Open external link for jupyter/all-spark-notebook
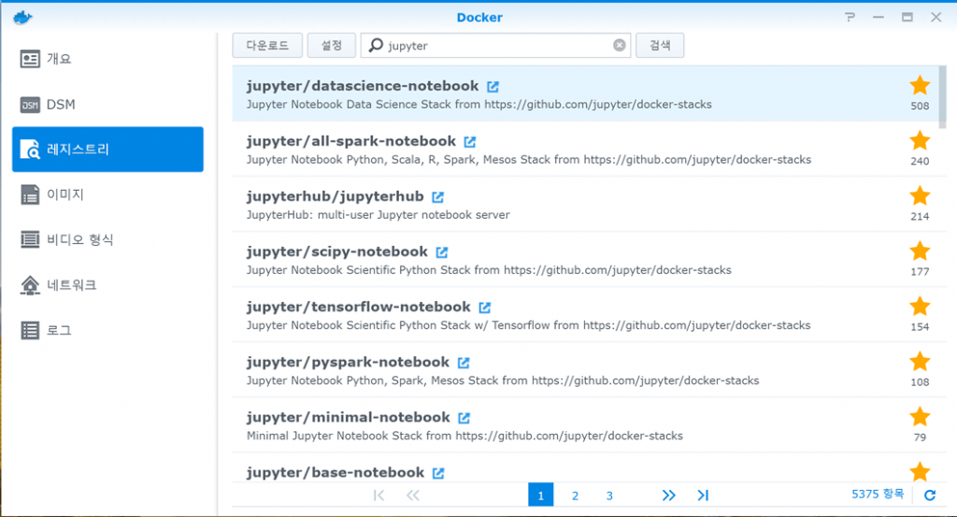 tap(469, 141)
